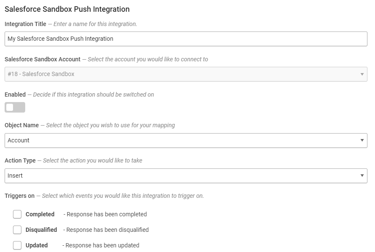
Task: Click the bold Disqualified label
Action: pyautogui.click(x=41, y=230)
